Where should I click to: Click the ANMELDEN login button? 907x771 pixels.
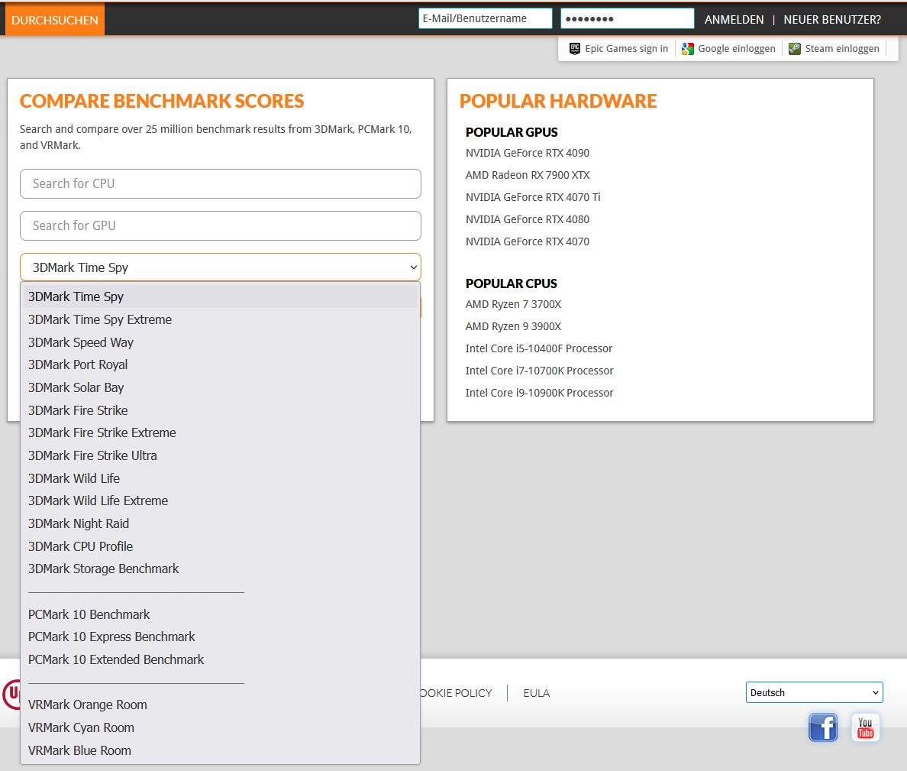pos(734,20)
